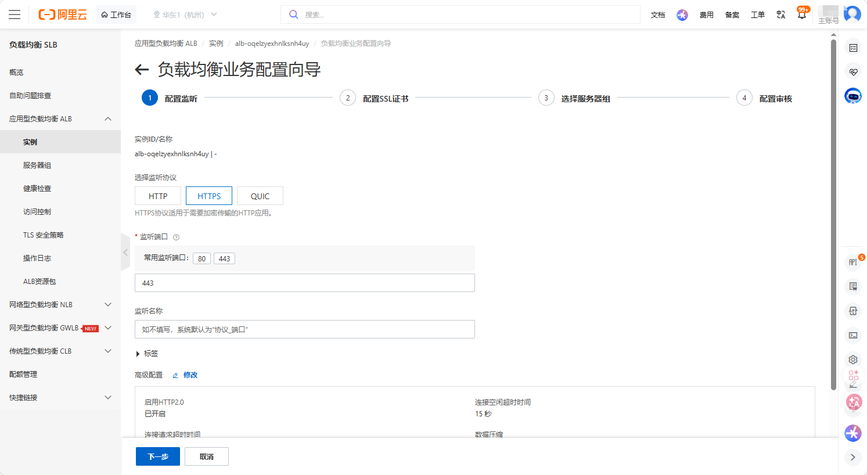867x475 pixels.
Task: Expand the 标签 tags section
Action: tap(147, 354)
